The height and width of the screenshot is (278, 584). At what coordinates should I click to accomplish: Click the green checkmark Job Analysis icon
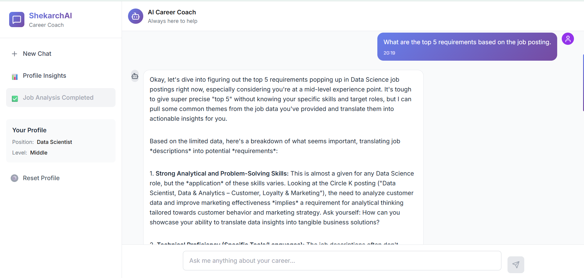click(15, 98)
